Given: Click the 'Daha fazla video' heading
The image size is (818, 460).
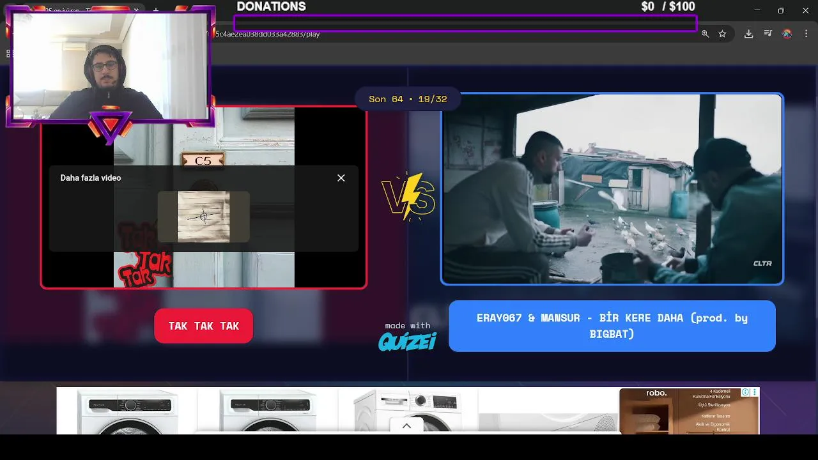Looking at the screenshot, I should (x=91, y=178).
